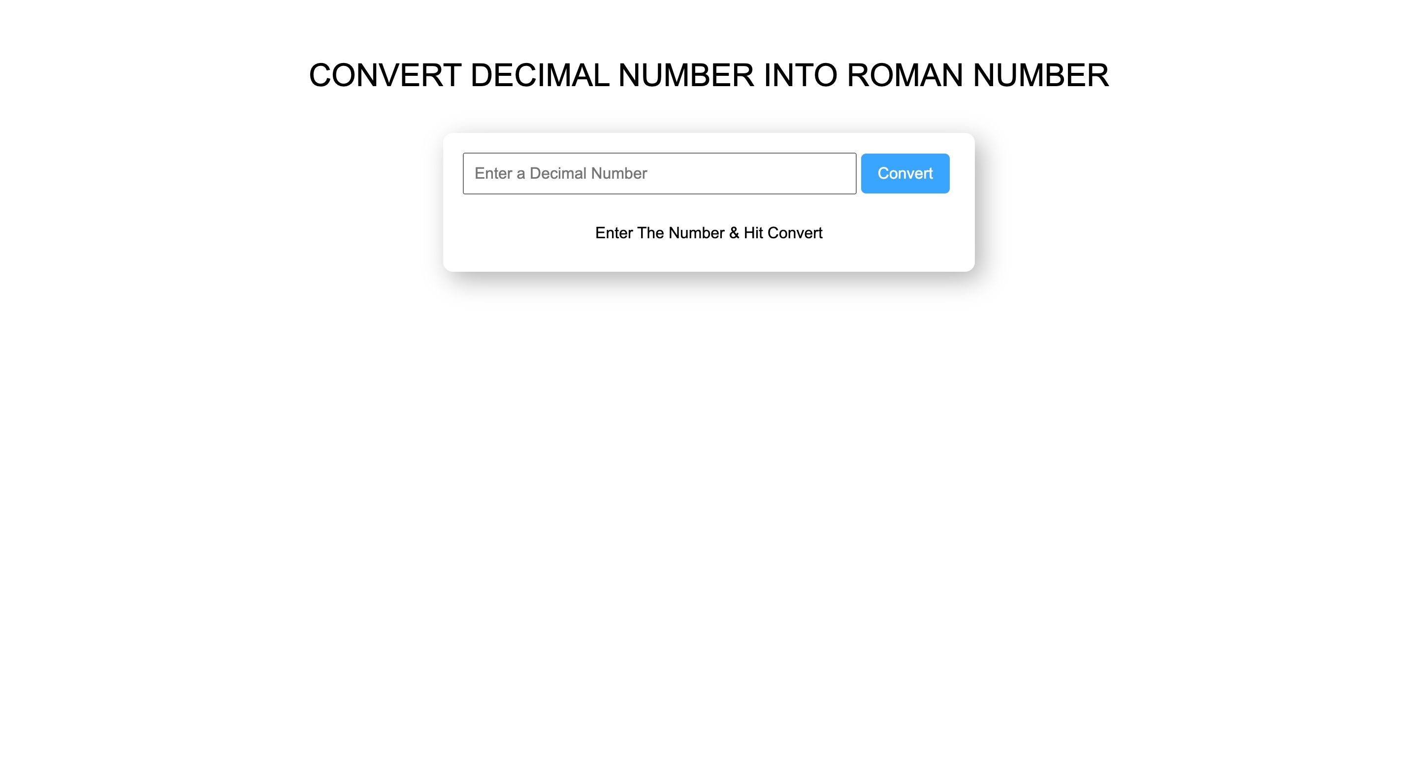Screen dimensions: 1418x765
Task: Click the word DECIMAL in the heading
Action: coord(540,75)
